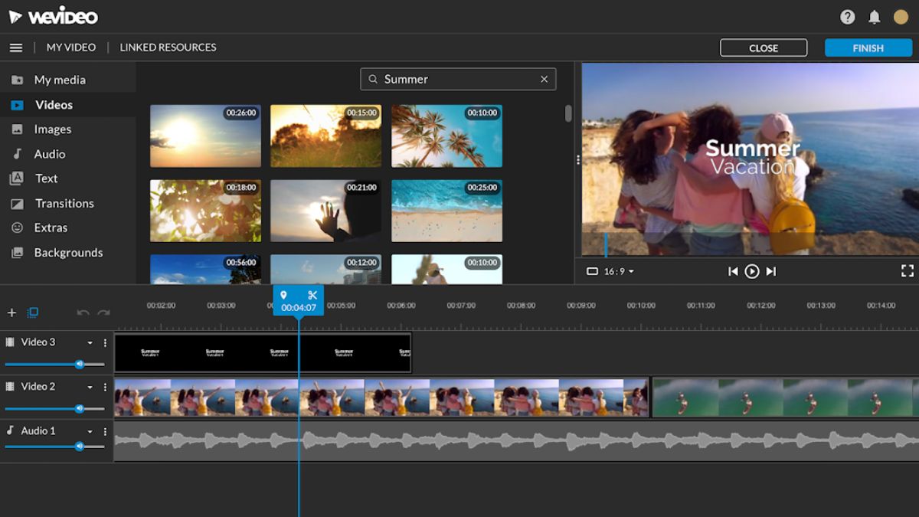Open the Audio 1 track options menu
The width and height of the screenshot is (919, 517).
(105, 430)
